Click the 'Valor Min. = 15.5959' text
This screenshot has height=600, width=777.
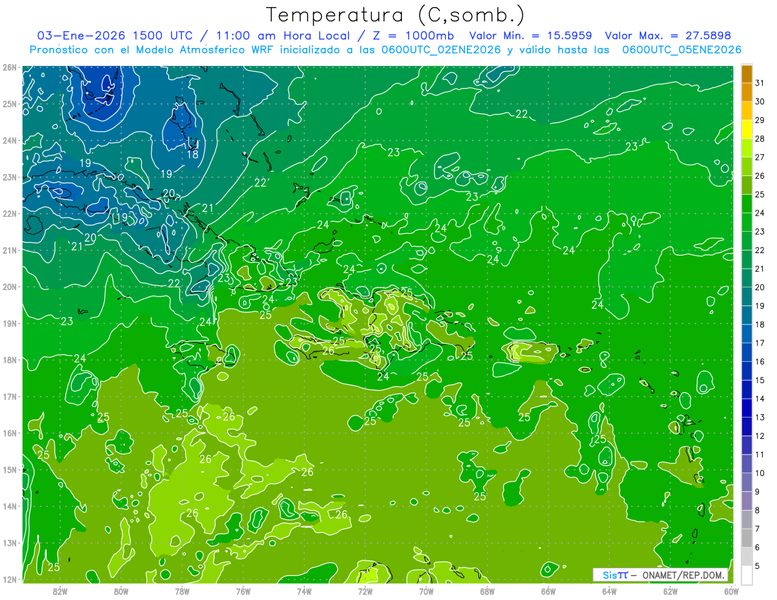(x=530, y=36)
